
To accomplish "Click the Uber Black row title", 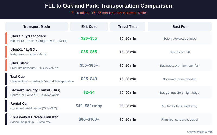I will (20, 63).
